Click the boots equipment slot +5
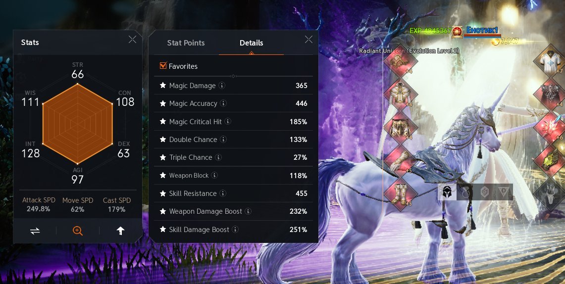 399,194
